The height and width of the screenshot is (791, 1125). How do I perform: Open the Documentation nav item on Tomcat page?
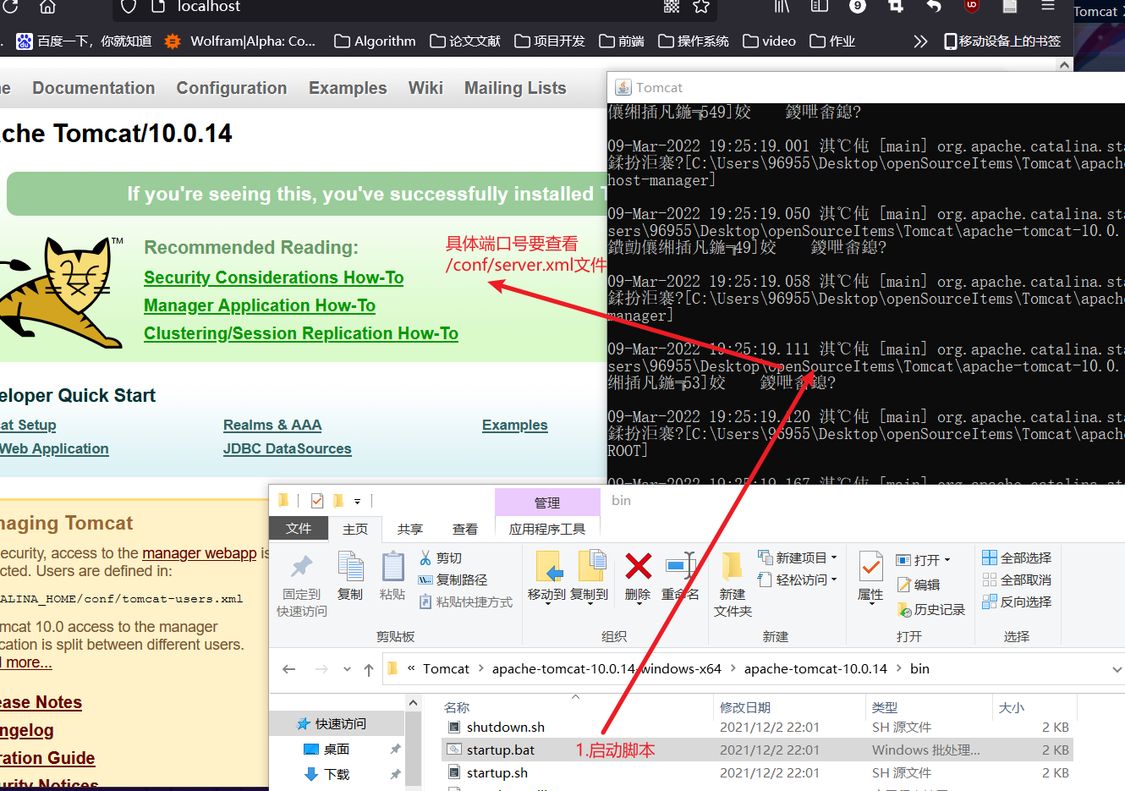point(94,88)
